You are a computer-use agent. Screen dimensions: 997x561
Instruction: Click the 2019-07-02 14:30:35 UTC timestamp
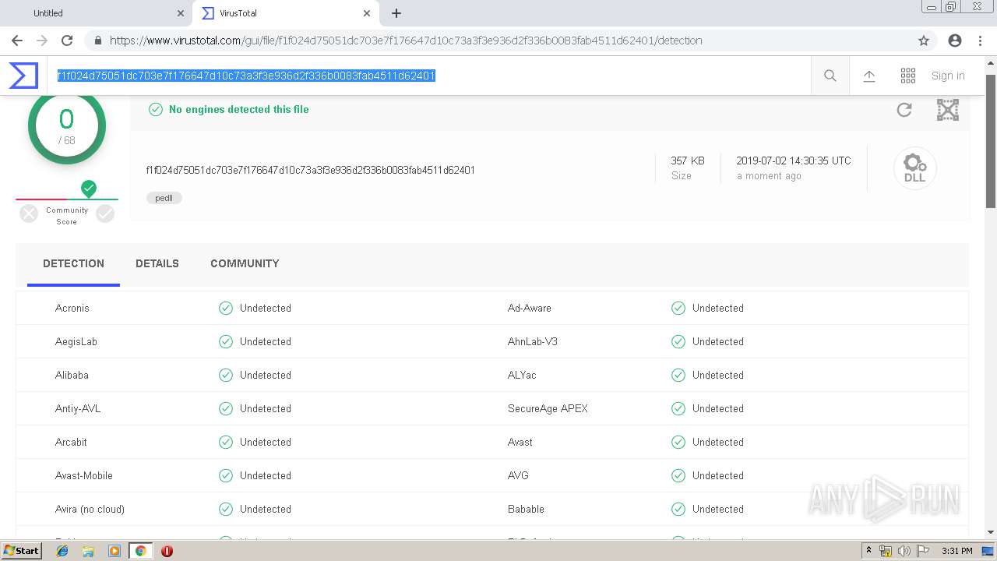point(794,161)
